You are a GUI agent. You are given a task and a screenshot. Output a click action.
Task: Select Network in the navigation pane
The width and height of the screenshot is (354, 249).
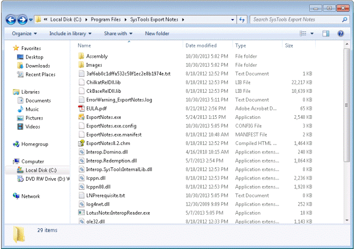[31, 196]
